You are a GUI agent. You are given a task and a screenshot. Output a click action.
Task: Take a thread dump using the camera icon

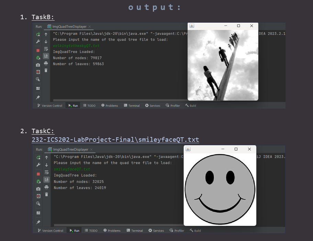(38, 65)
